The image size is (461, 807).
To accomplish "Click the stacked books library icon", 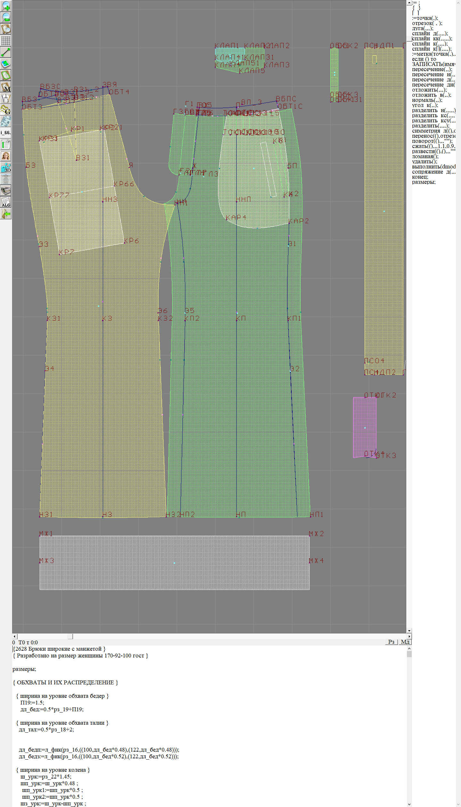I will (x=6, y=191).
